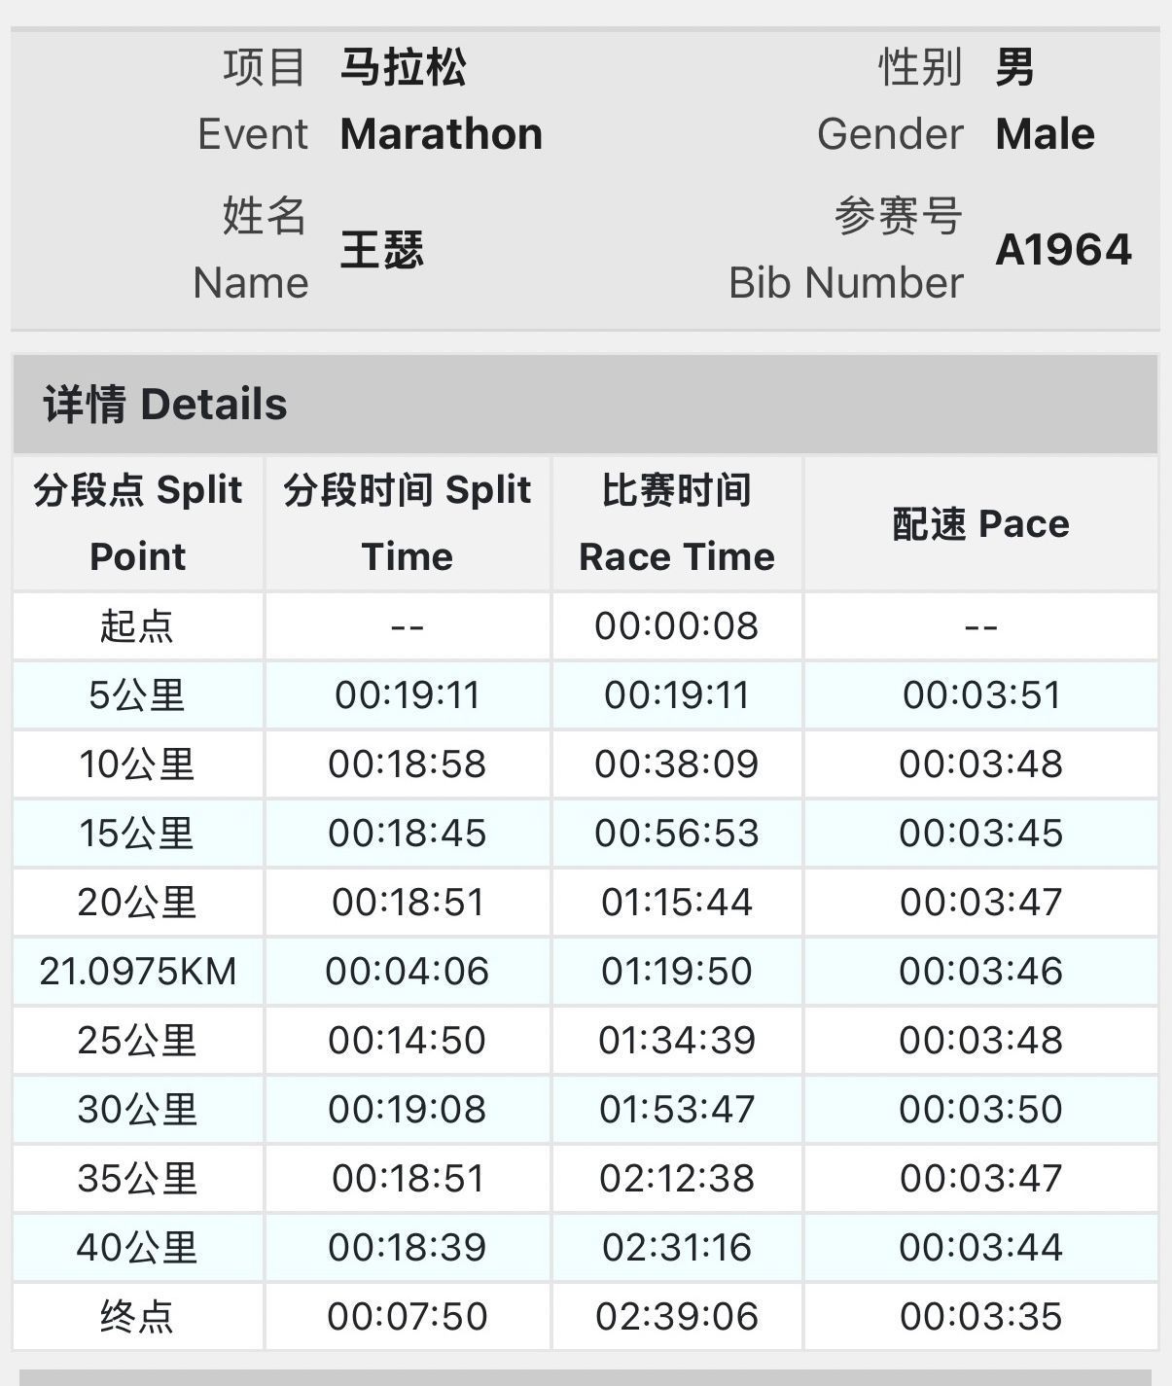Click the 21.0975KM split point cell
This screenshot has height=1386, width=1172.
click(138, 972)
